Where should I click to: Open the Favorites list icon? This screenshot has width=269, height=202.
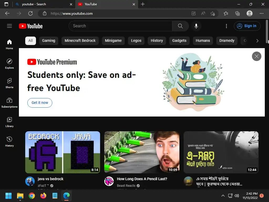(x=226, y=13)
